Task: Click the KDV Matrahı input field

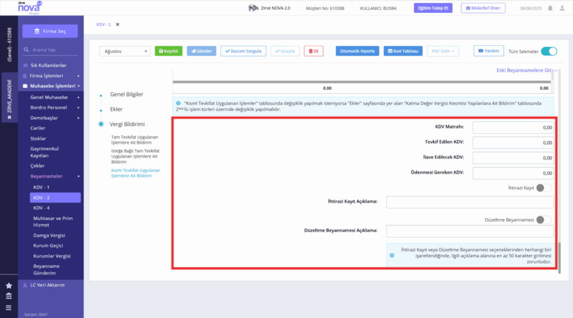Action: [x=513, y=128]
